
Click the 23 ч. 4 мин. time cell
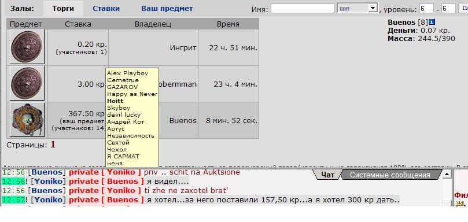click(x=229, y=84)
